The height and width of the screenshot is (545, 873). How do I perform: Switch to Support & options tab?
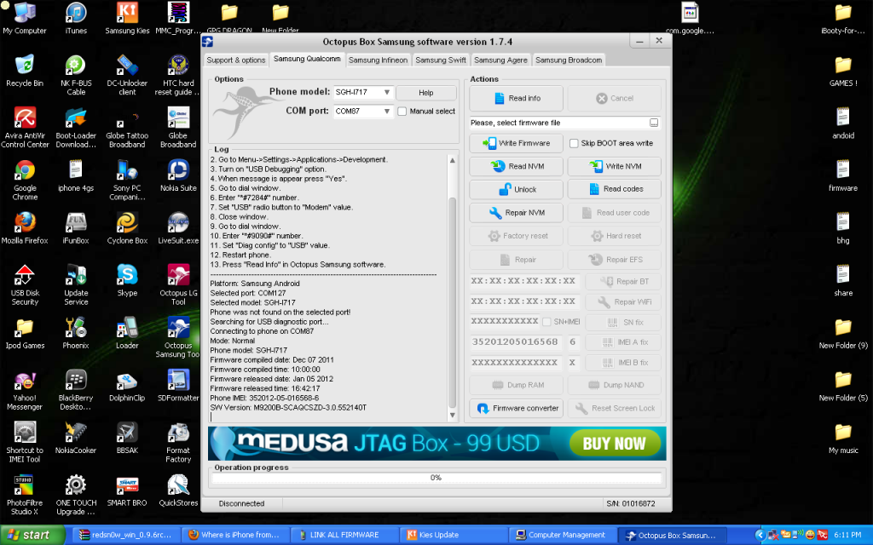(x=236, y=60)
